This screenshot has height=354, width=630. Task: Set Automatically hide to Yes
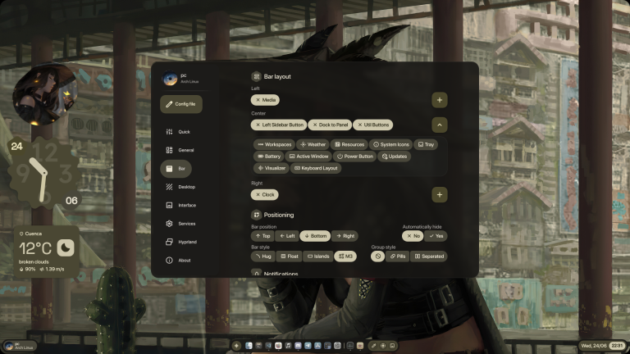click(x=436, y=236)
